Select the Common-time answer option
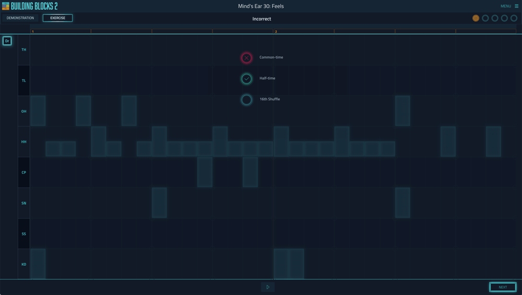This screenshot has width=522, height=295. click(246, 57)
